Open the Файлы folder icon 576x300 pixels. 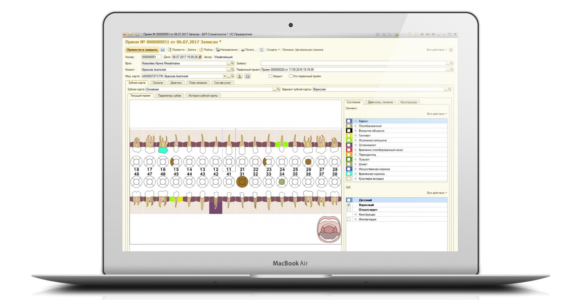point(201,50)
